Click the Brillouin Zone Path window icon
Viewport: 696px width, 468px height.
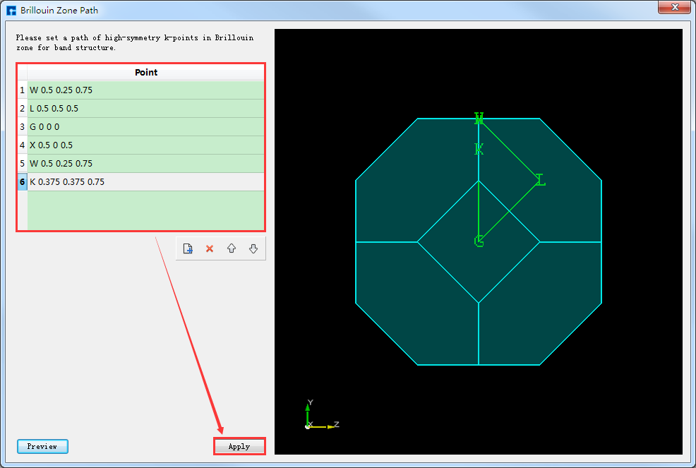click(11, 9)
